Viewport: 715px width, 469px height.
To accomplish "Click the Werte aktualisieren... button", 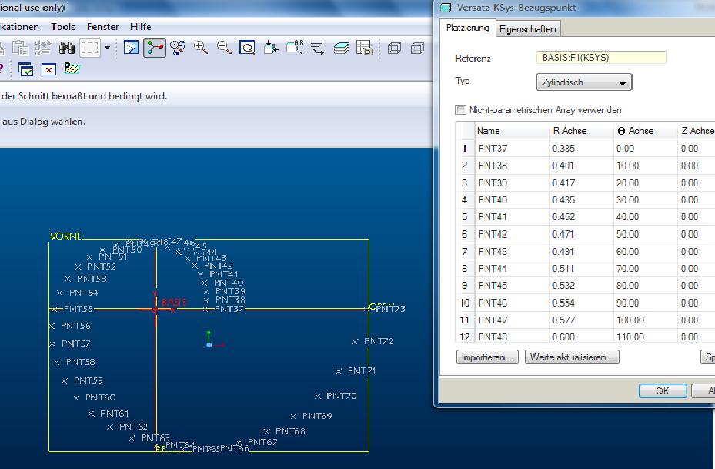I will tap(572, 357).
